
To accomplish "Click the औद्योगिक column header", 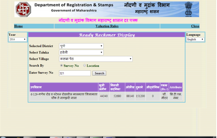I will pyautogui.click(x=153, y=87).
